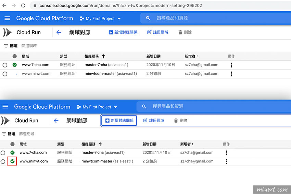Click the 刪除 trash button in upper panel
The height and width of the screenshot is (194, 291).
(185, 32)
